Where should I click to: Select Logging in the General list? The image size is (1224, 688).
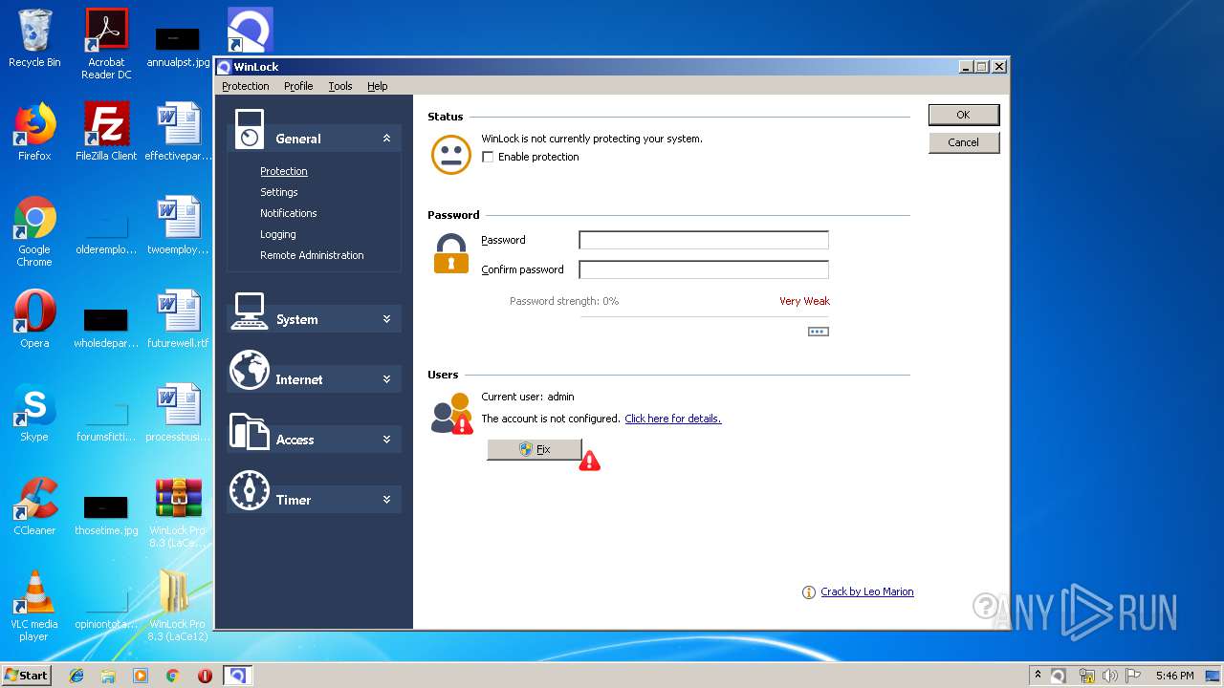point(278,234)
